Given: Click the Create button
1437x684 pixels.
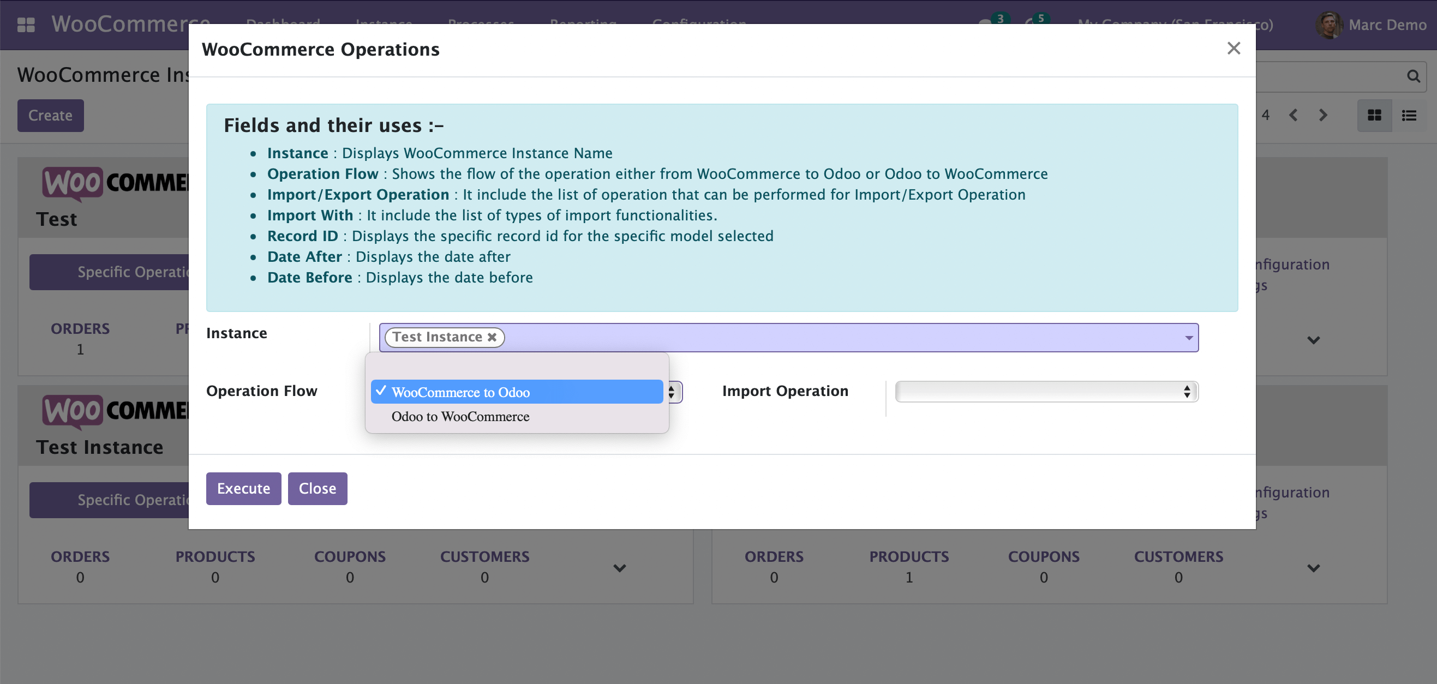Looking at the screenshot, I should [x=50, y=116].
